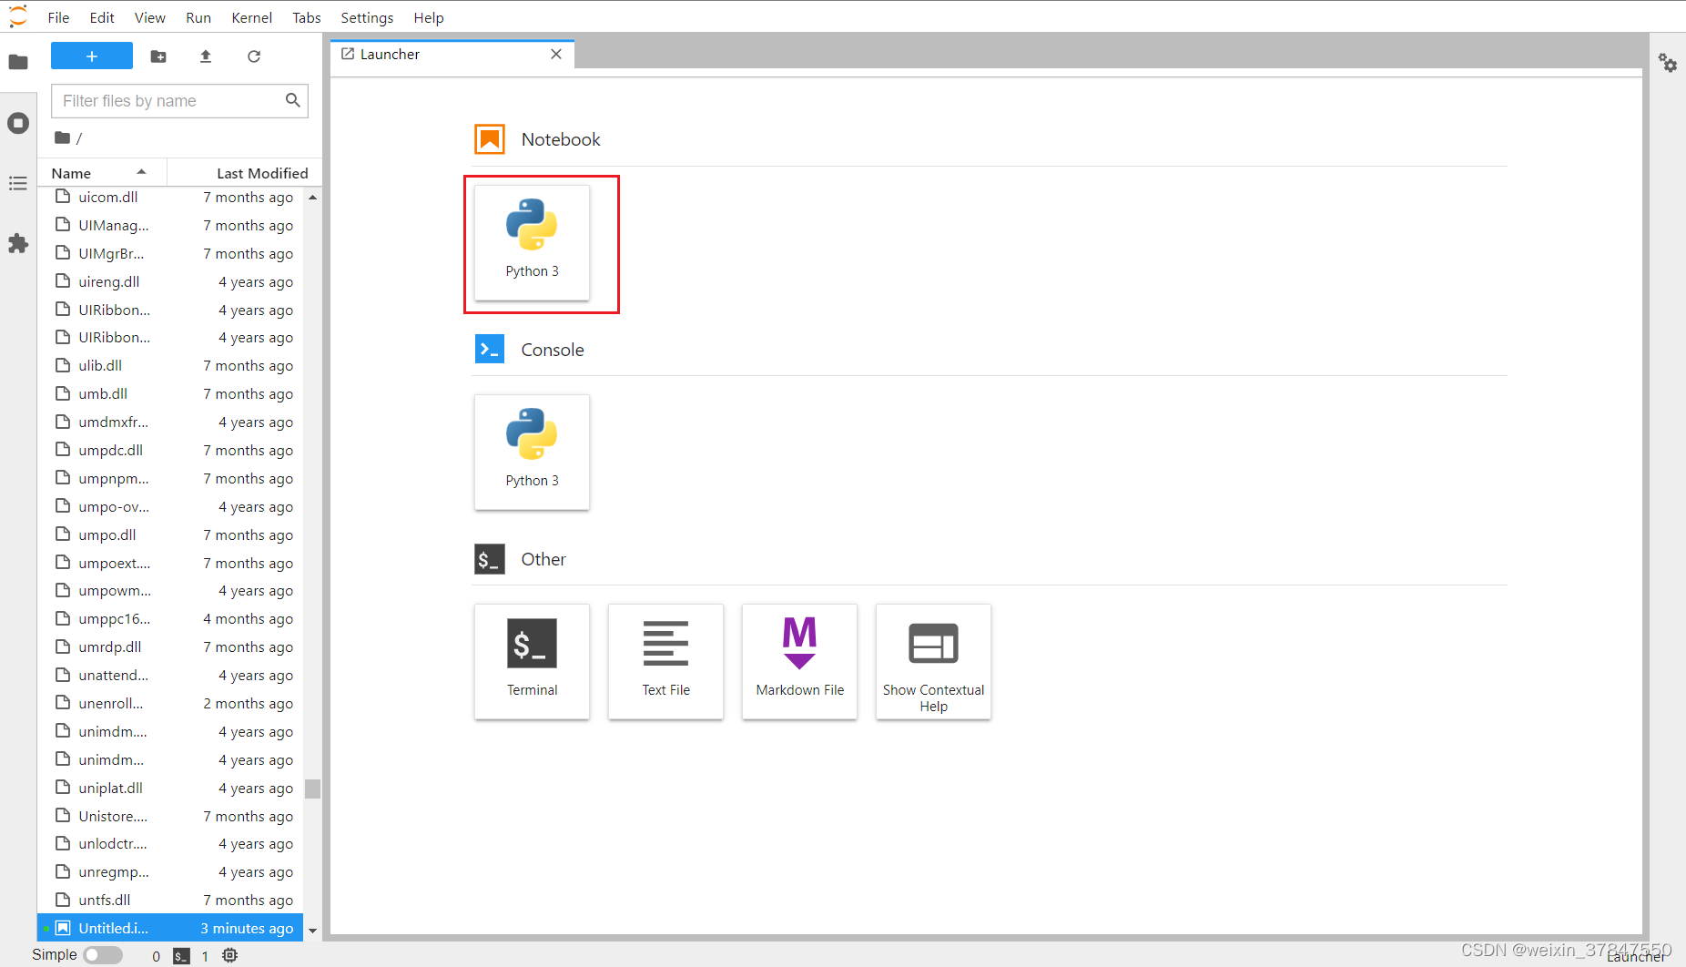Select the umdmxfr... file row

pos(170,422)
